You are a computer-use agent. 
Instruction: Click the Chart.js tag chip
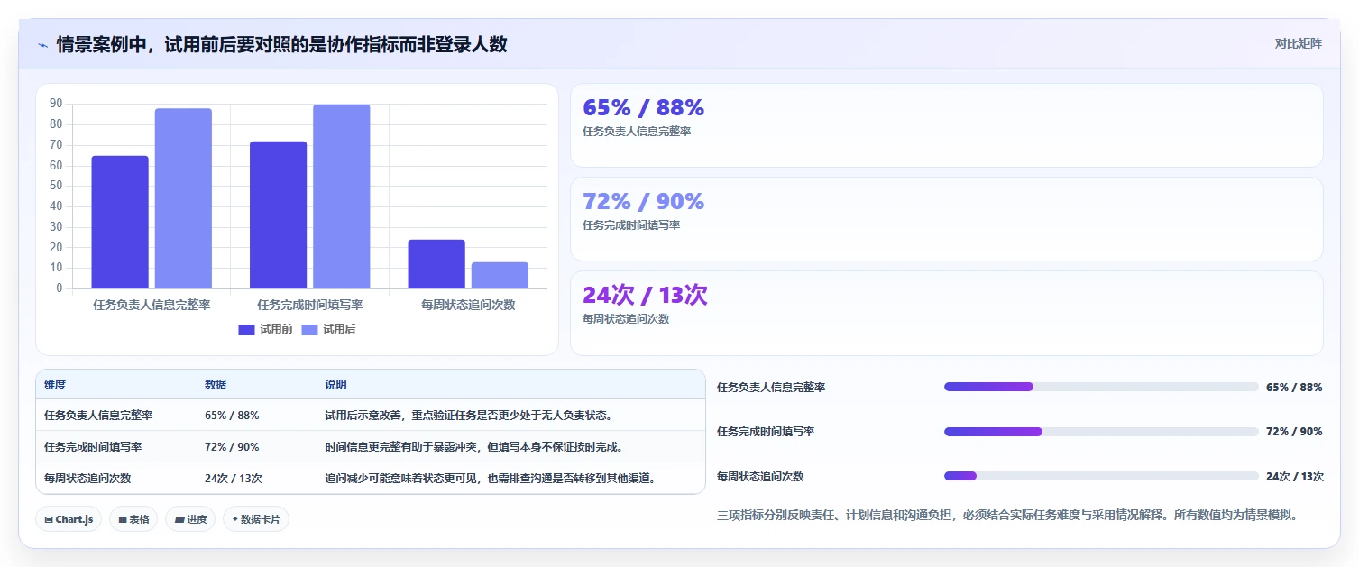pos(69,519)
